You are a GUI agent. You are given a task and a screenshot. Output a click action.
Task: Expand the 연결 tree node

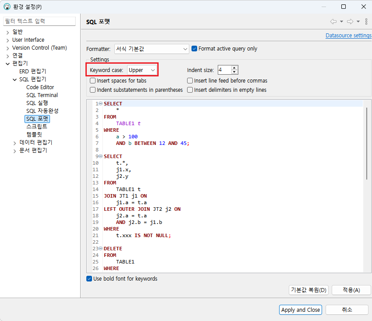click(x=7, y=56)
